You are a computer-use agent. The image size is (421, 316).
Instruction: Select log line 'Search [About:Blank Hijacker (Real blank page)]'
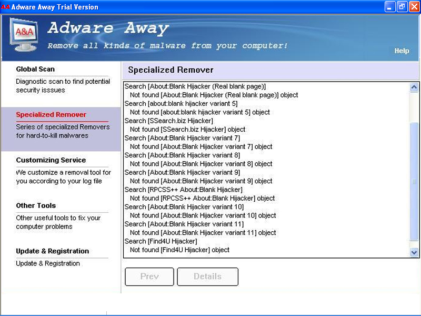[195, 86]
